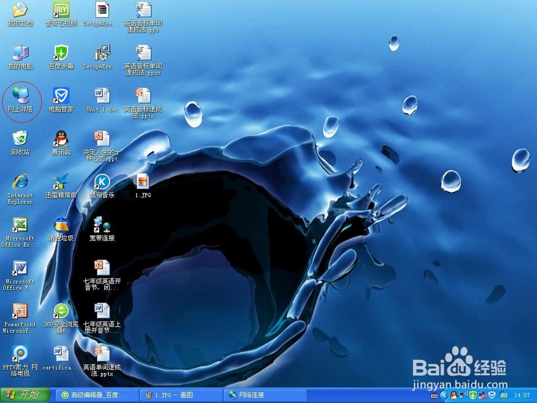This screenshot has height=403, width=537.
Task: Click the keyboard language bar icon
Action: [434, 396]
